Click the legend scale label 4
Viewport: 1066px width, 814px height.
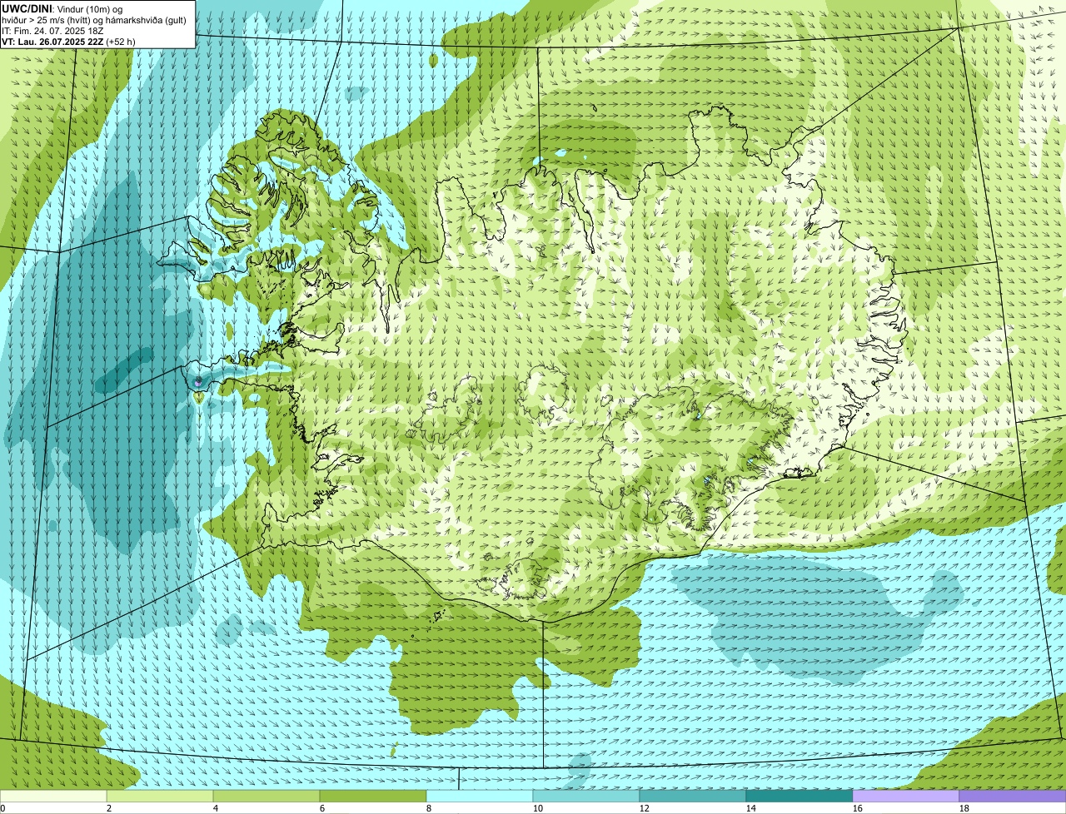[x=216, y=808]
